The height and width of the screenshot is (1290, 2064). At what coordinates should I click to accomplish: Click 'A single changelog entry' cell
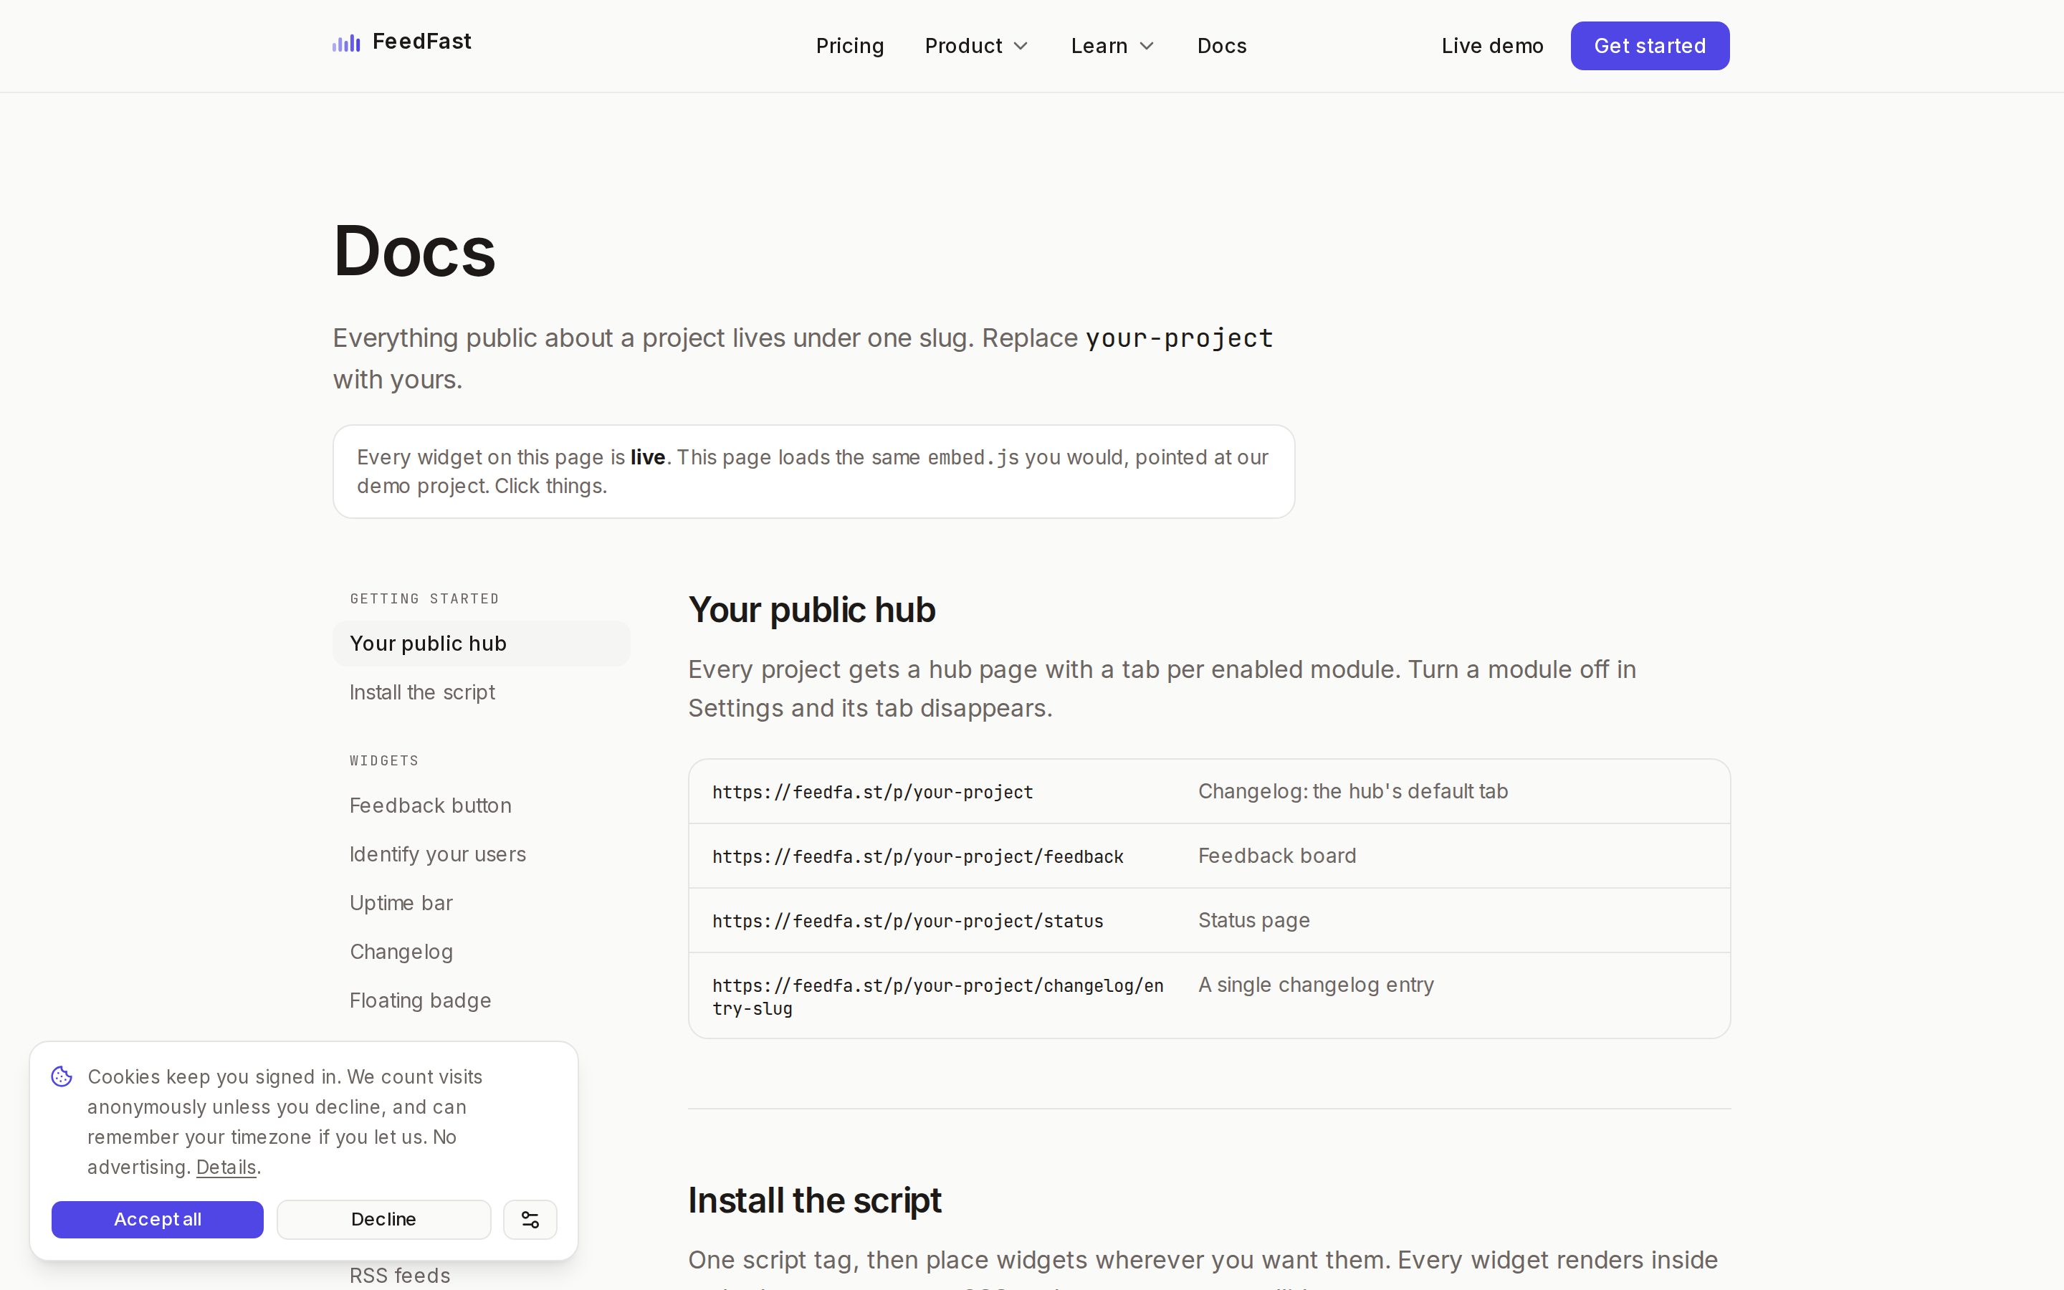pos(1316,985)
